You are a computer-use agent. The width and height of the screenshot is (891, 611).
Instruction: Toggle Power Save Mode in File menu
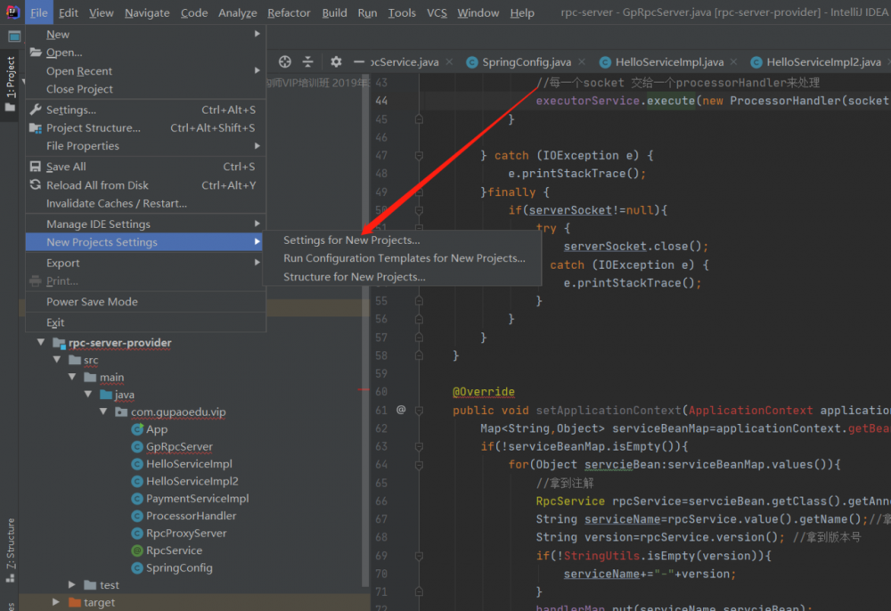92,302
